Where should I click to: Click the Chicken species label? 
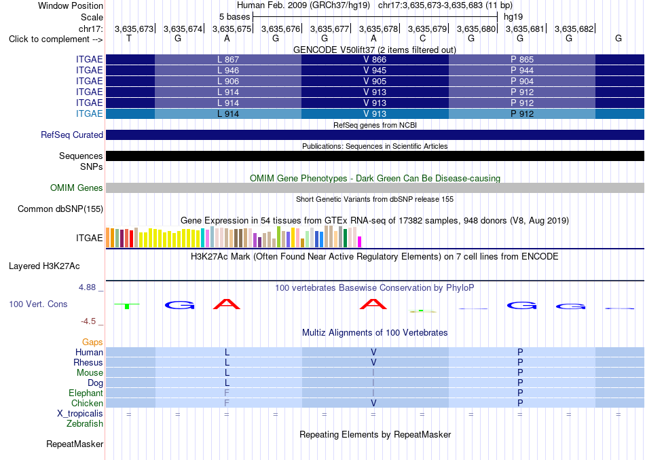pyautogui.click(x=87, y=403)
